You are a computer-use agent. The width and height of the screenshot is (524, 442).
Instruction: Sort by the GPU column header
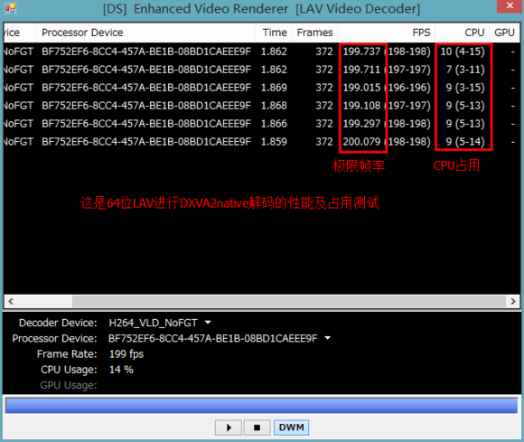pyautogui.click(x=504, y=33)
